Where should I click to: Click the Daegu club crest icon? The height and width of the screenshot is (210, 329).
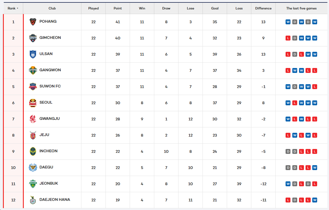[33, 168]
